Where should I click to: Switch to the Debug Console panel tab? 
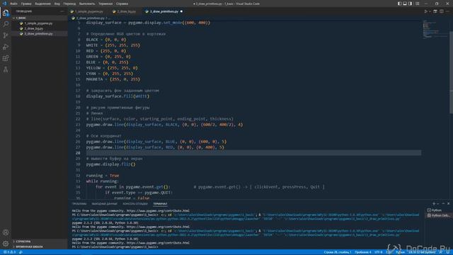click(x=135, y=204)
